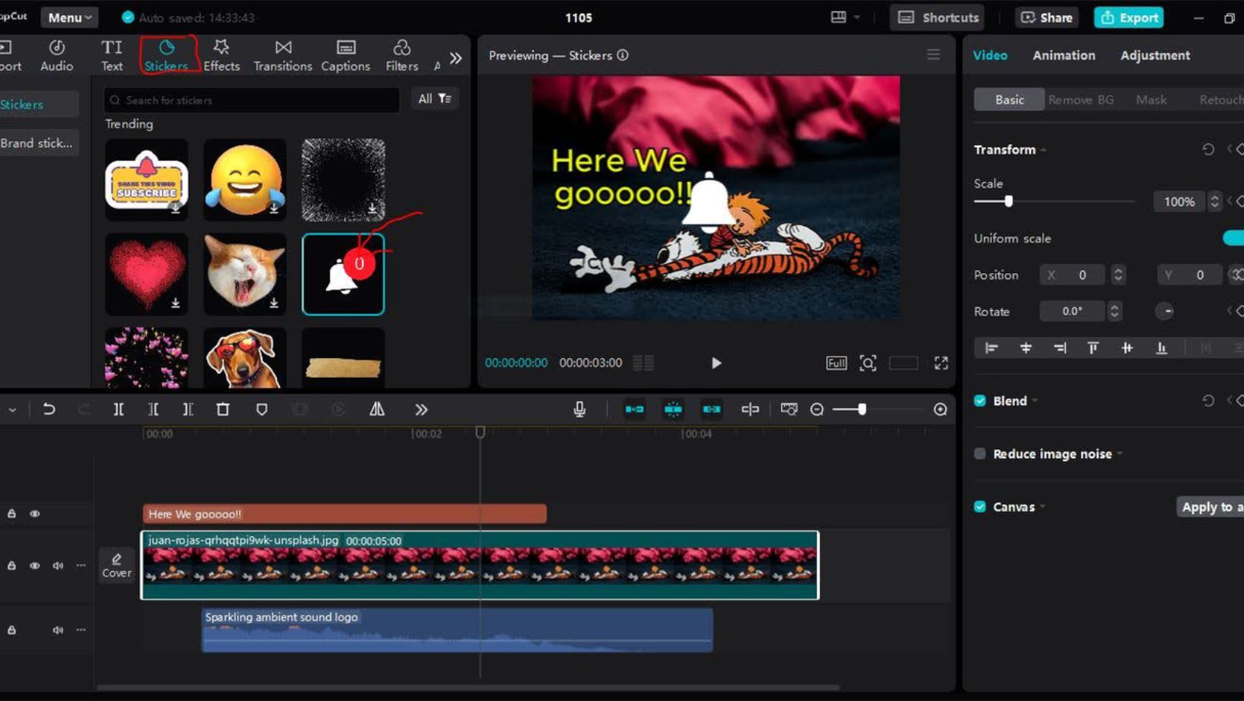
Task: Toggle clip linkage button
Action: click(712, 410)
